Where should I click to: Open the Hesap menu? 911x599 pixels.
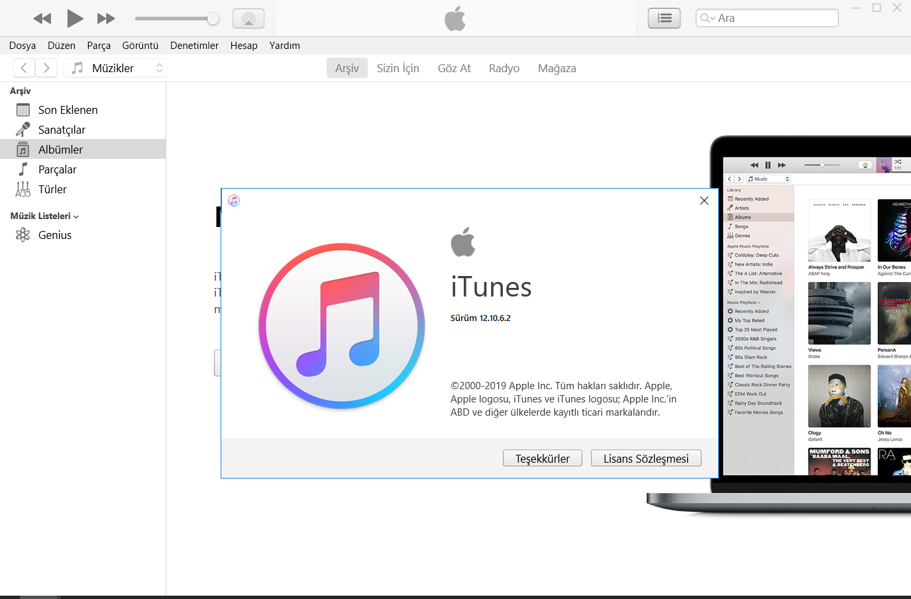[244, 46]
